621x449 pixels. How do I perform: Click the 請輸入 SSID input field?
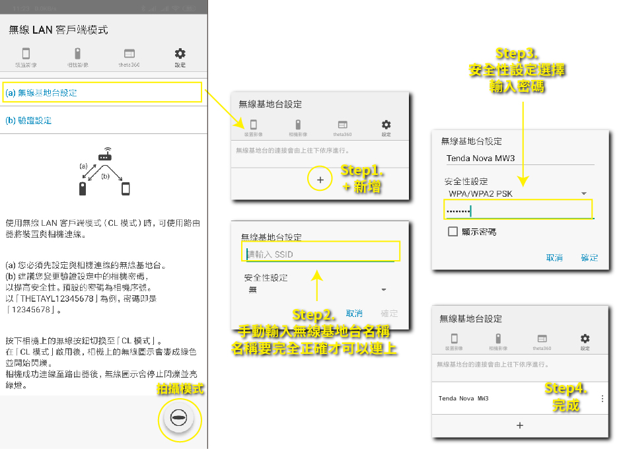320,254
